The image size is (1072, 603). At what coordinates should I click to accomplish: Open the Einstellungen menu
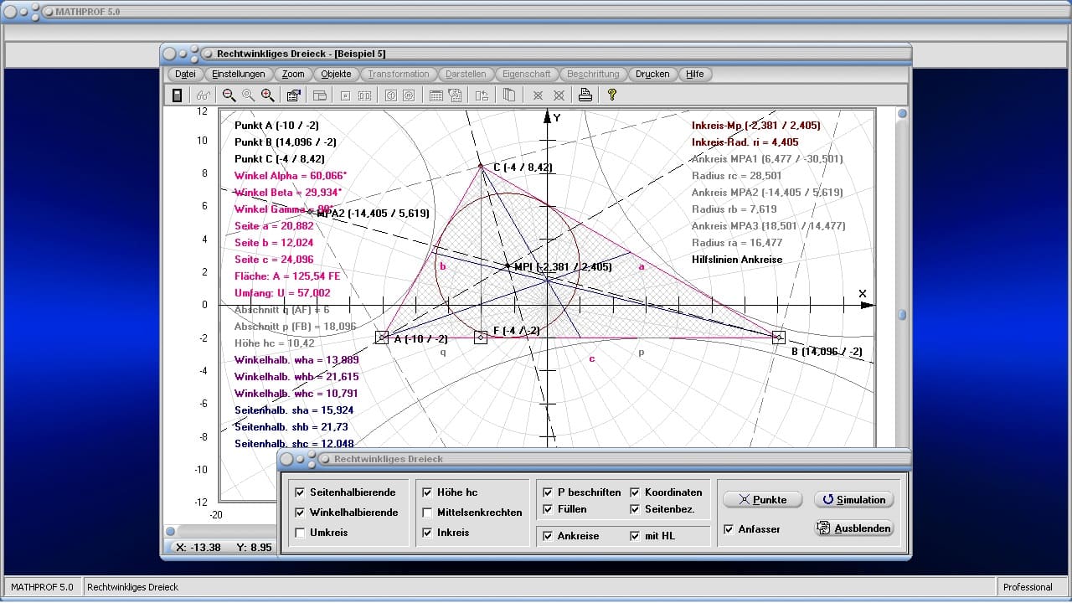coord(239,74)
